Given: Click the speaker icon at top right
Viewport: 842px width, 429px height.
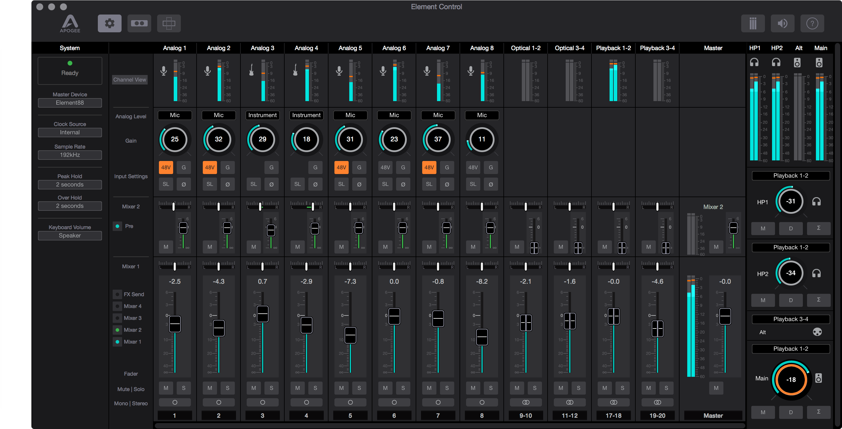Looking at the screenshot, I should (782, 23).
